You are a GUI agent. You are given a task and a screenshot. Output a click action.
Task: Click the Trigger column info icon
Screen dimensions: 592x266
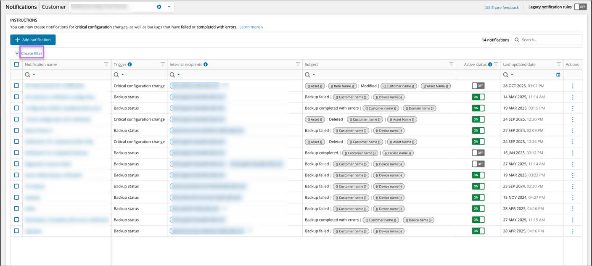click(x=130, y=64)
